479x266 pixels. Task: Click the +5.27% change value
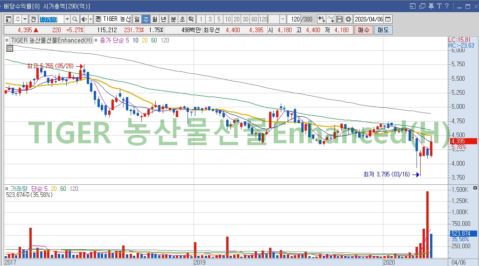75,30
